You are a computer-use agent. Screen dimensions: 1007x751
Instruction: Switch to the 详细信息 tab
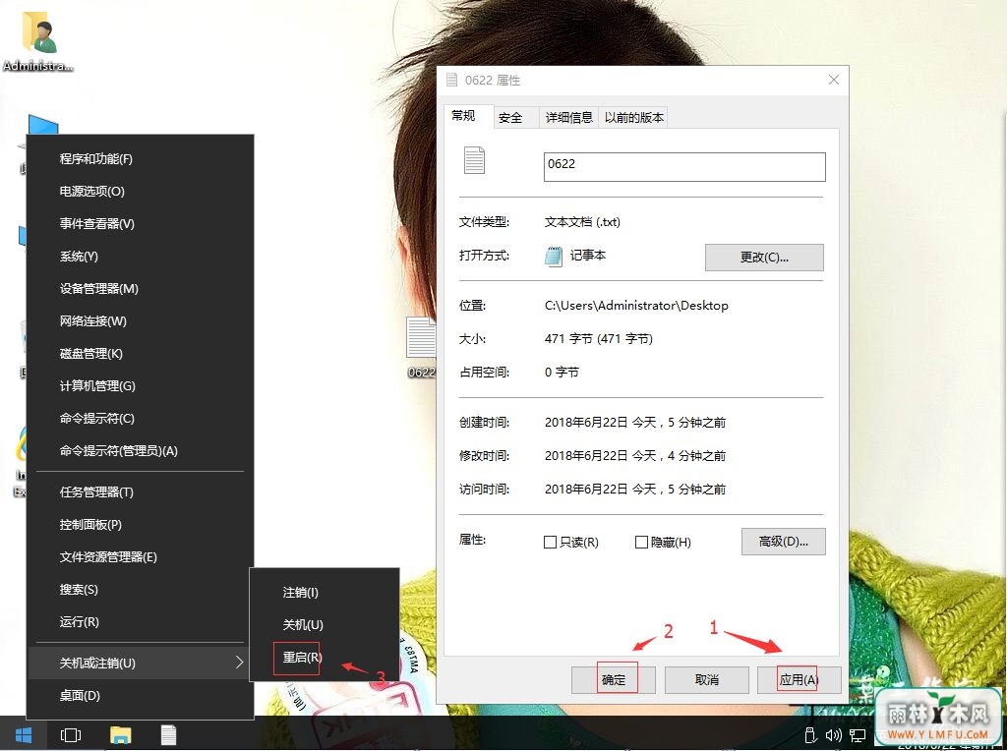tap(569, 117)
